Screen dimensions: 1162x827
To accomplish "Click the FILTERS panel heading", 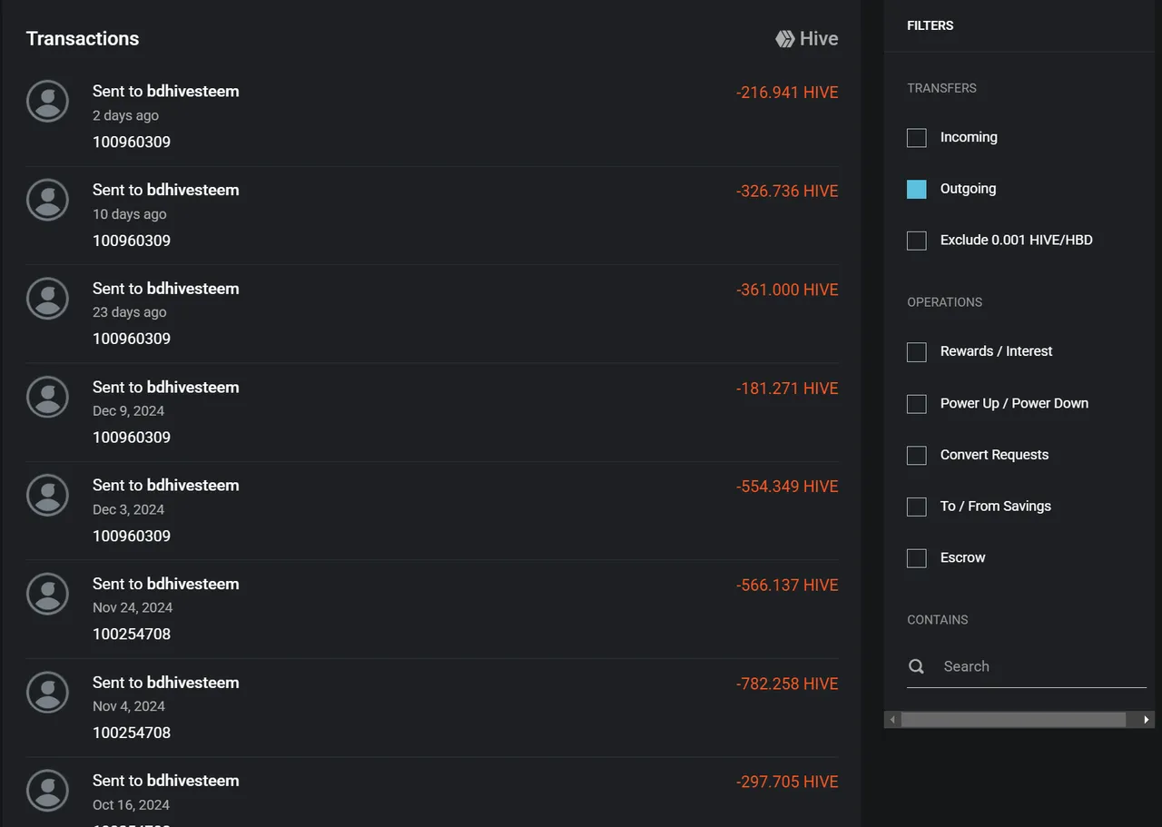I will coord(931,25).
